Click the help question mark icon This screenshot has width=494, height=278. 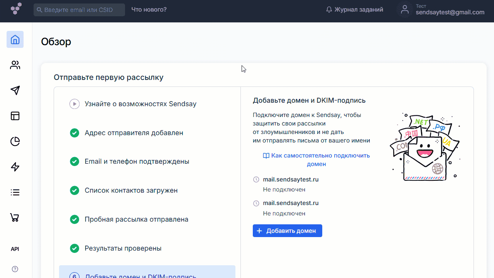[15, 269]
